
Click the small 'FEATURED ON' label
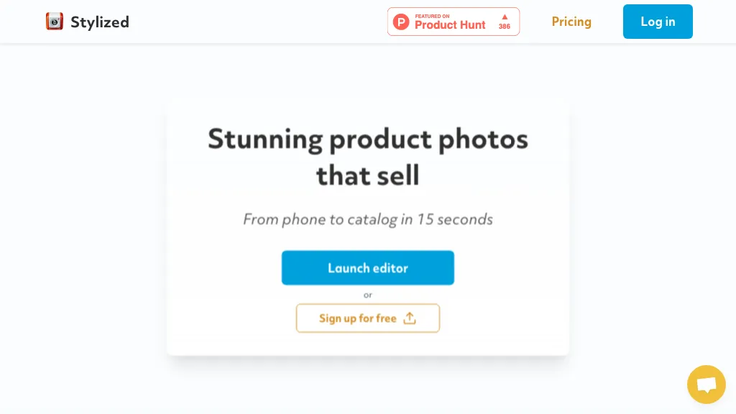(432, 16)
